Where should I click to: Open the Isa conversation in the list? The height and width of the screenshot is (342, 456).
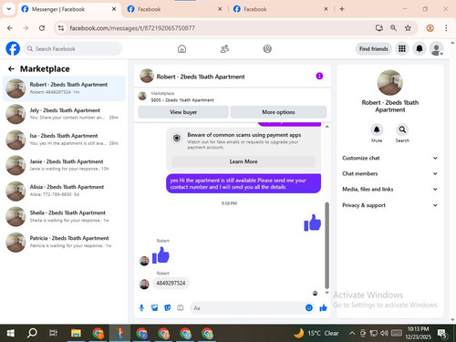64,140
